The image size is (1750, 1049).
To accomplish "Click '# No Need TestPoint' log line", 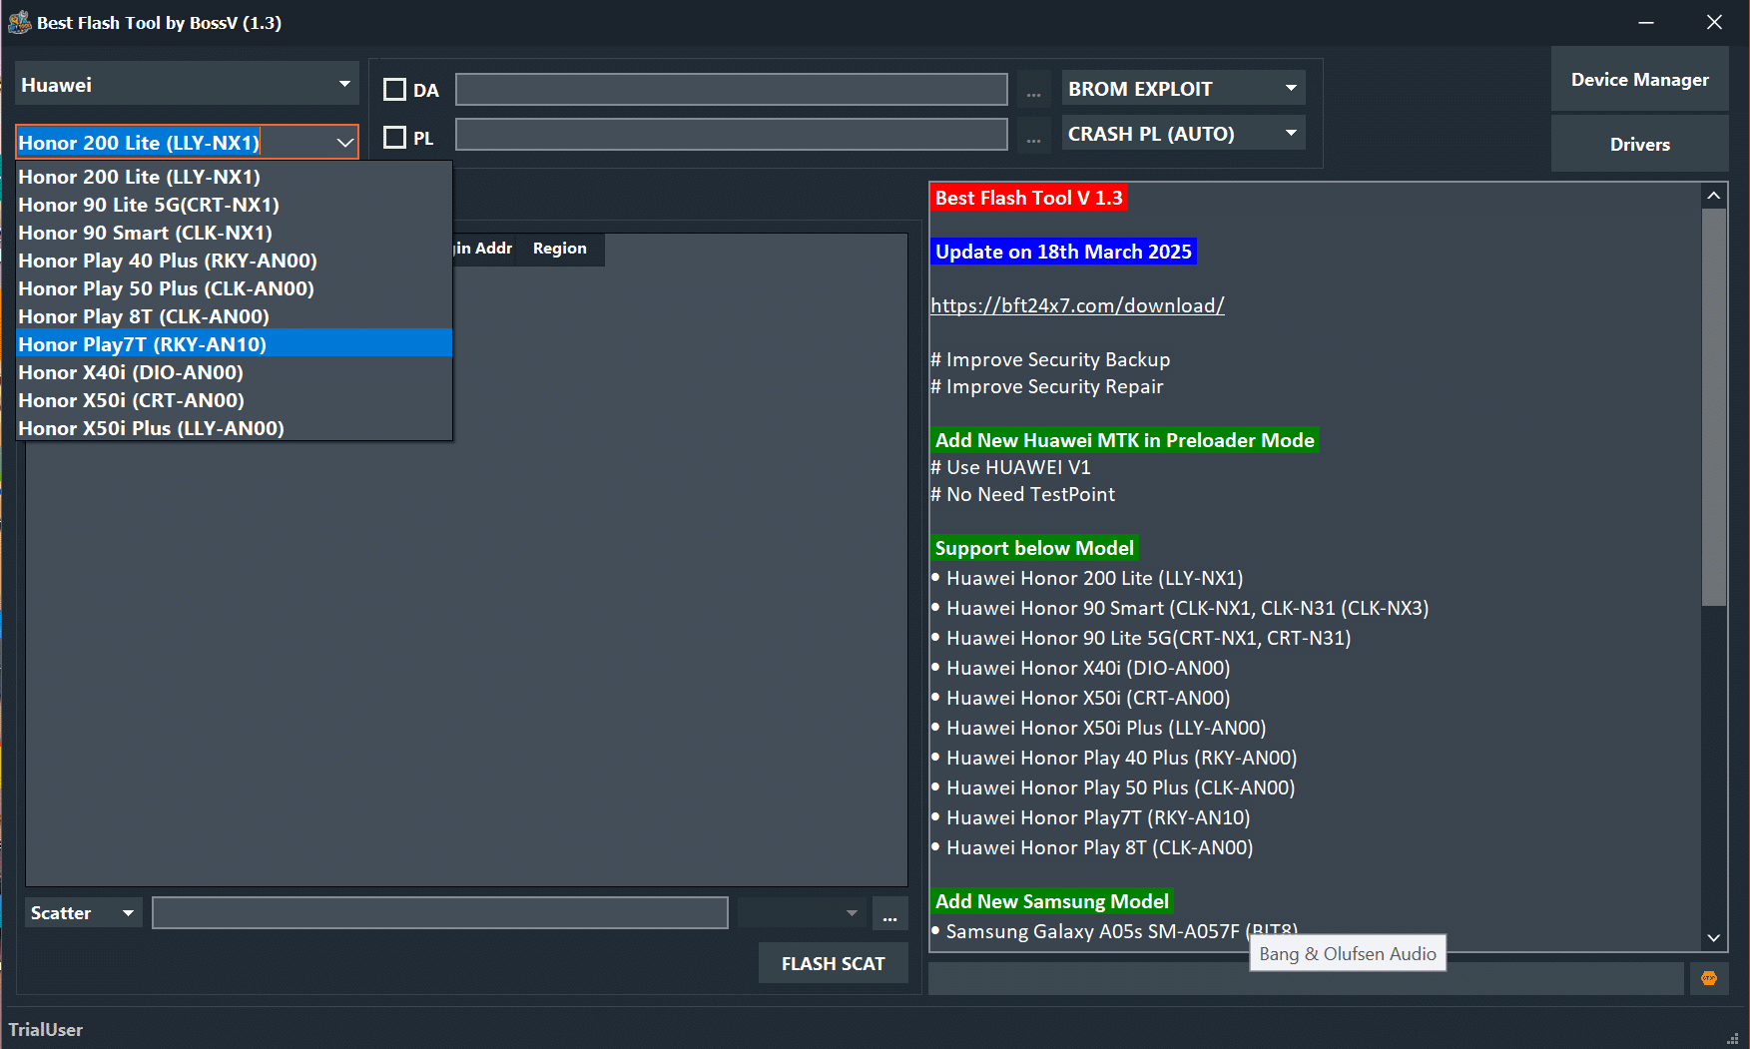I will tap(1022, 494).
